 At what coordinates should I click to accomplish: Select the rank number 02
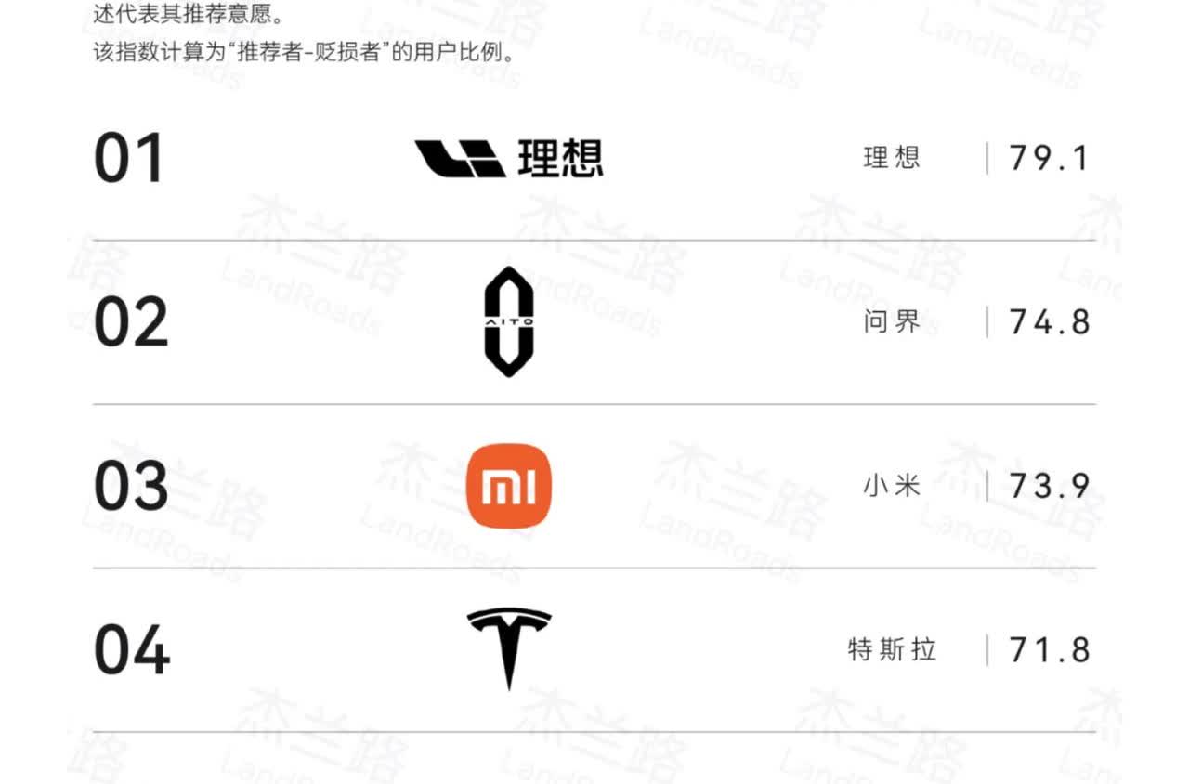click(131, 322)
